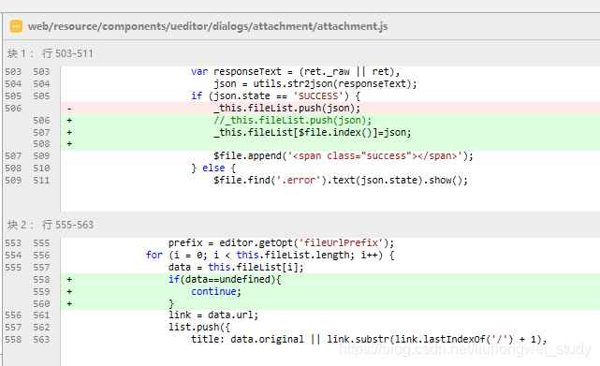Click the line 'data = this.fileList[i];'
This screenshot has width=600, height=366.
coord(236,267)
